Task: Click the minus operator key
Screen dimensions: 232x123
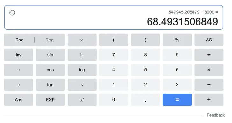Action: pos(209,85)
